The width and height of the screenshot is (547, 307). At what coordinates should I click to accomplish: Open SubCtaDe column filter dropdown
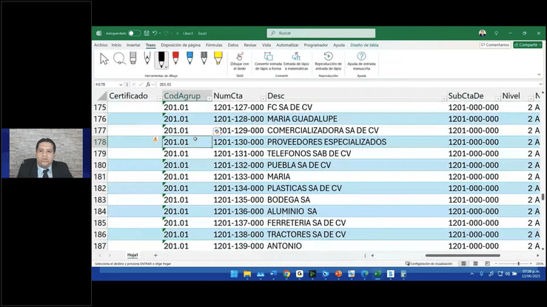tap(498, 98)
